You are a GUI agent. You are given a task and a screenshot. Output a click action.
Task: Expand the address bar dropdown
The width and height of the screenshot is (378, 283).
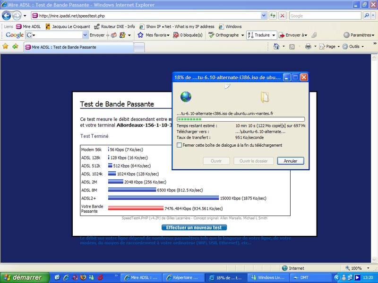click(x=264, y=16)
